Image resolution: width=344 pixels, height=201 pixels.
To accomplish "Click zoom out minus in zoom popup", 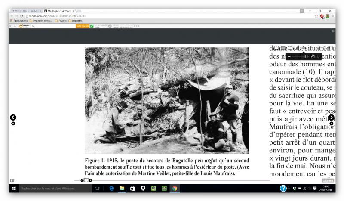I will click(289, 56).
